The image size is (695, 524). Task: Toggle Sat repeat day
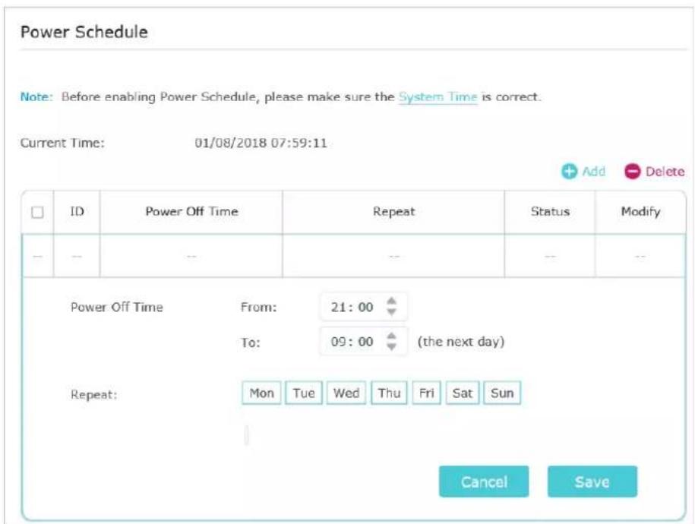click(x=463, y=393)
